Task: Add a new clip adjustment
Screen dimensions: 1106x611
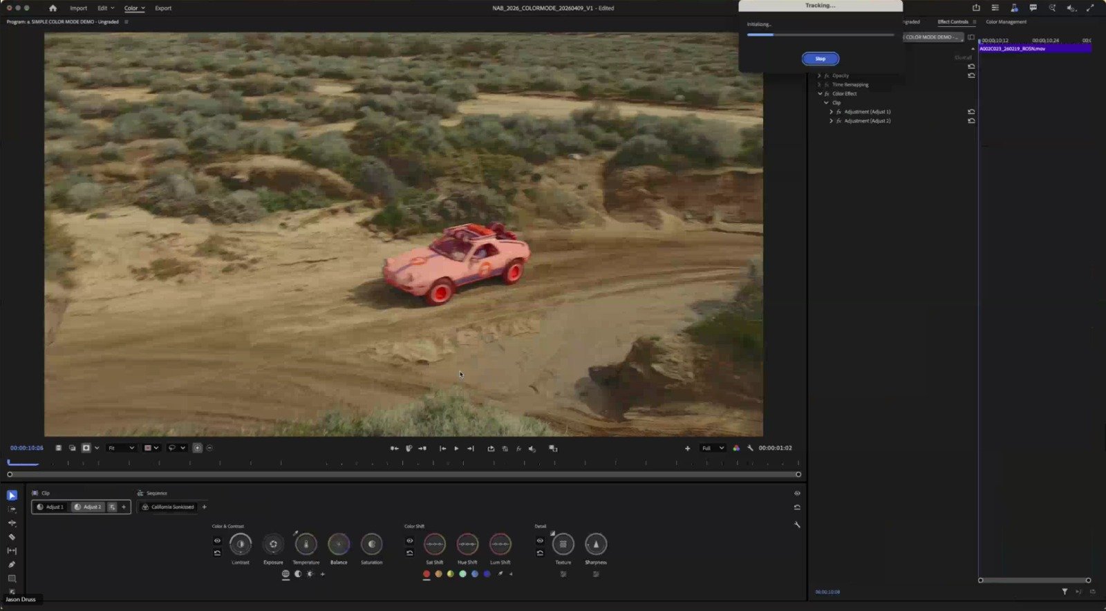Action: [x=124, y=507]
